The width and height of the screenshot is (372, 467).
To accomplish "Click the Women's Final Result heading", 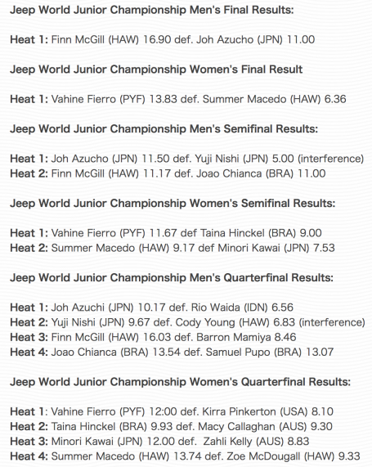I will point(156,70).
